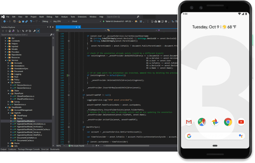
Task: Collapse code block at markForSync line
Action: click(68, 126)
